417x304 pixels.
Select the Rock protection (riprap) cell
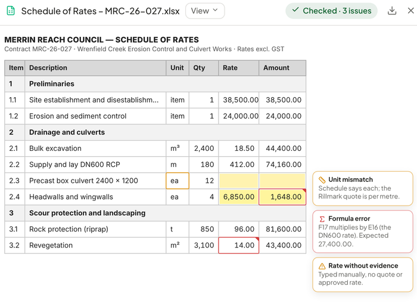(95, 229)
